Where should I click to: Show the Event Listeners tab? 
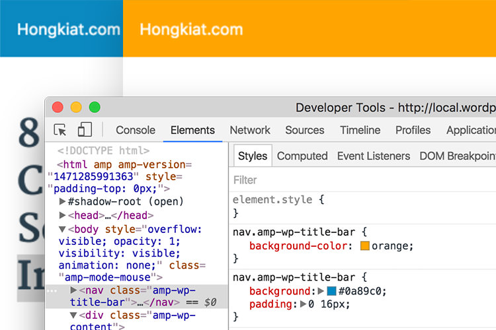[x=373, y=156]
